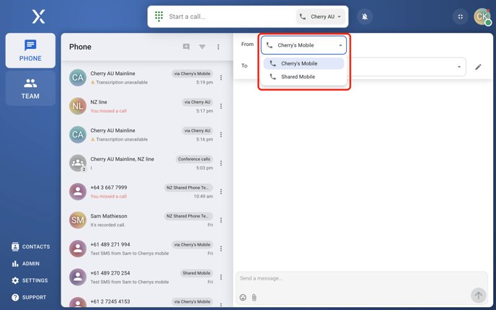Click the edit pencil next to the To field
Screen dimensions: 496x310
(x=478, y=67)
